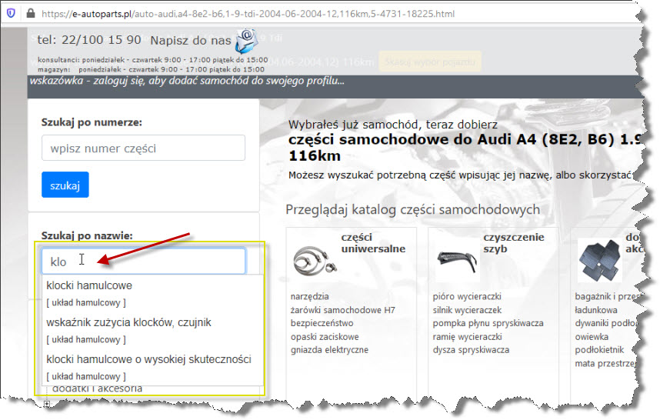Click the padlock site security icon
The height and width of the screenshot is (420, 660).
[x=30, y=14]
